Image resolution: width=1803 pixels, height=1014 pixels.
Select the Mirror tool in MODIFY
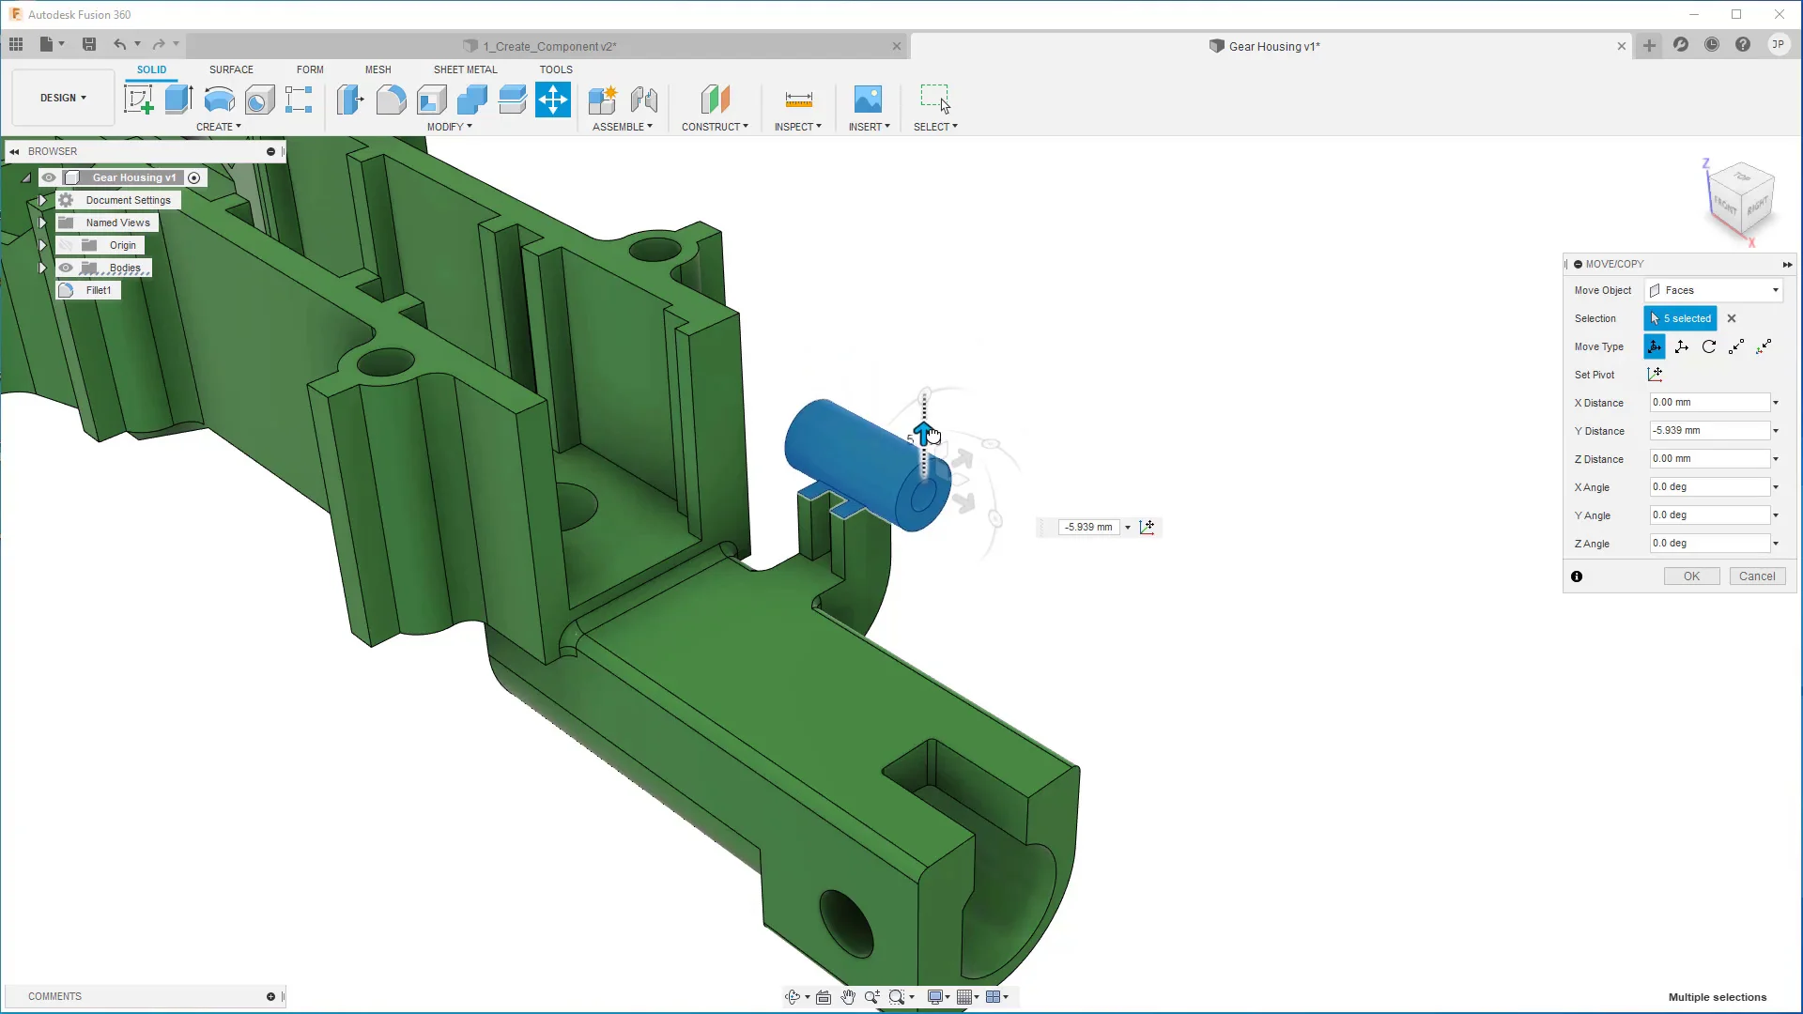pos(450,127)
